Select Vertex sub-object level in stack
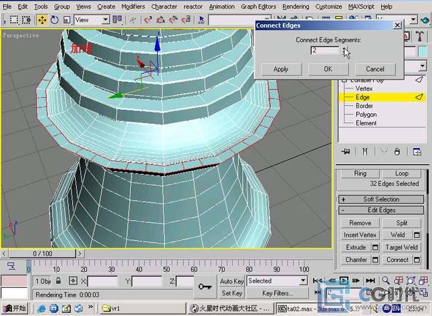This screenshot has width=432, height=316. (x=364, y=88)
